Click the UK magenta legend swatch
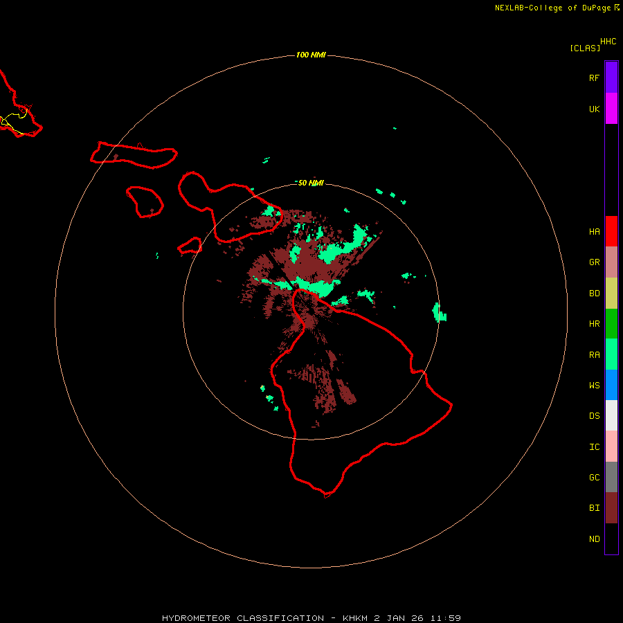623x623 pixels. pyautogui.click(x=611, y=109)
